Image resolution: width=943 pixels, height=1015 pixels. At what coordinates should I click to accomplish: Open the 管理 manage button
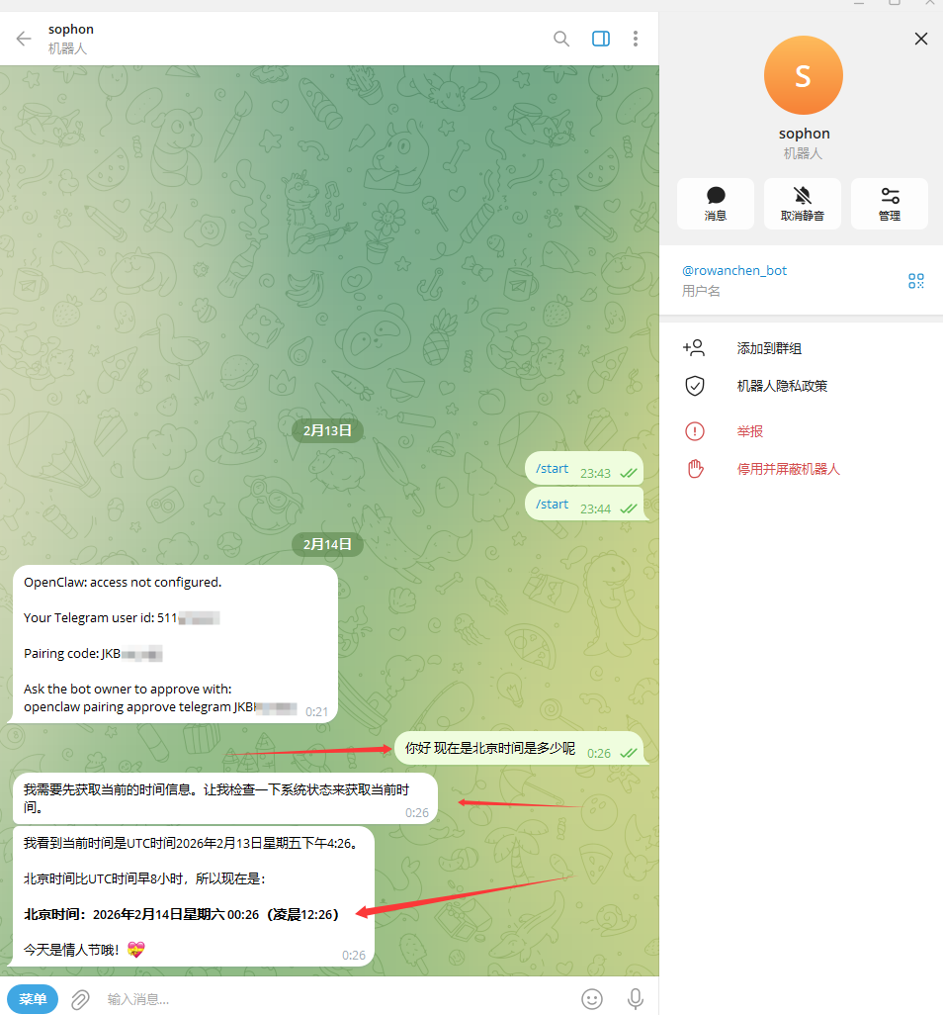coord(889,204)
